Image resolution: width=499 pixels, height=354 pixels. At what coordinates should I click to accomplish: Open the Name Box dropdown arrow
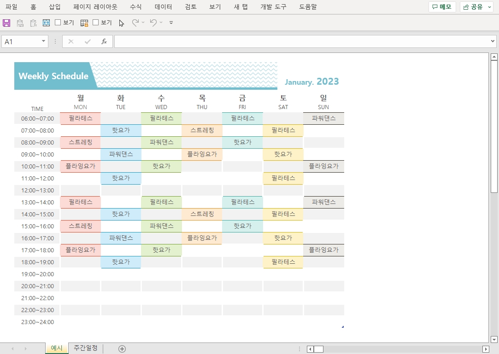click(43, 41)
